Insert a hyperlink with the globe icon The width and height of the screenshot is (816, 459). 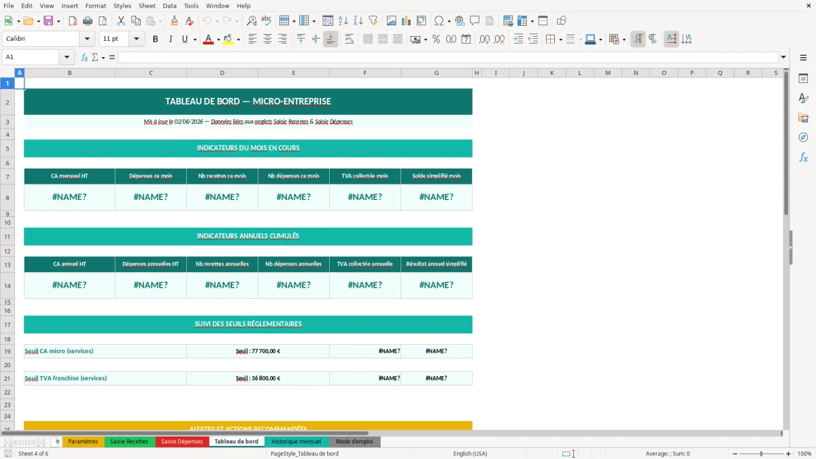460,21
